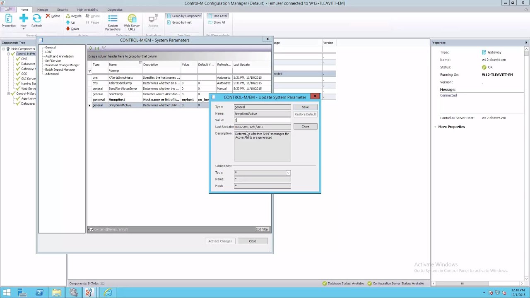Open Web Server URLs
Image resolution: width=530 pixels, height=298 pixels.
pos(132,23)
